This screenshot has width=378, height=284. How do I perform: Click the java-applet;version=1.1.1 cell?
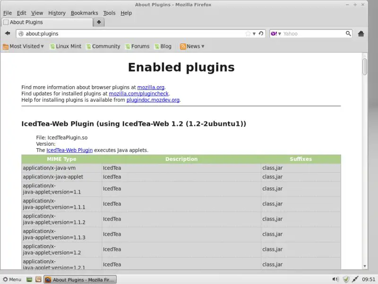click(61, 204)
